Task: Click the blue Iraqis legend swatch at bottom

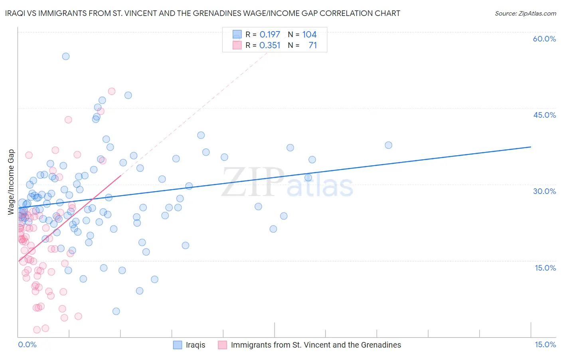Action: click(x=178, y=345)
